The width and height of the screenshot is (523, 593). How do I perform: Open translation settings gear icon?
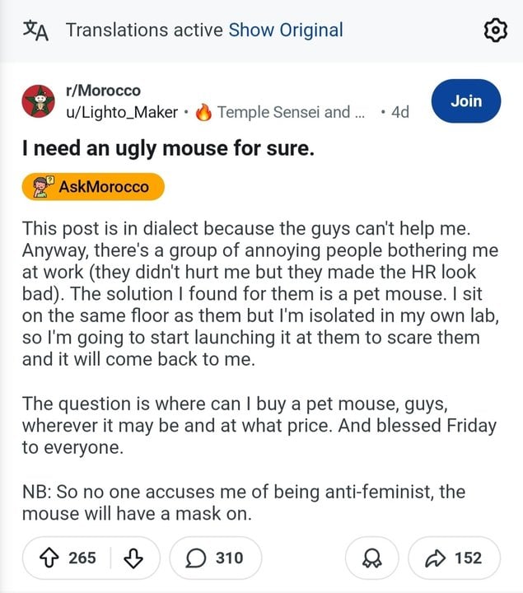coord(494,30)
